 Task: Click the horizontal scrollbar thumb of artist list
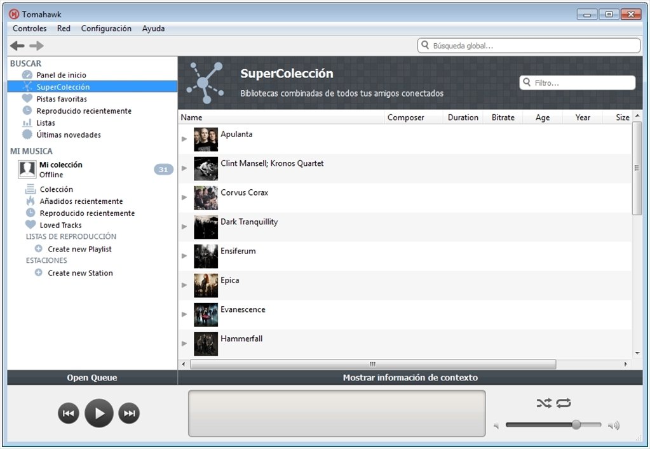point(373,364)
